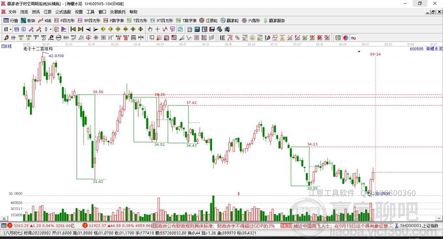
Task: Click the black left arrow icon
Action: coord(88,29)
